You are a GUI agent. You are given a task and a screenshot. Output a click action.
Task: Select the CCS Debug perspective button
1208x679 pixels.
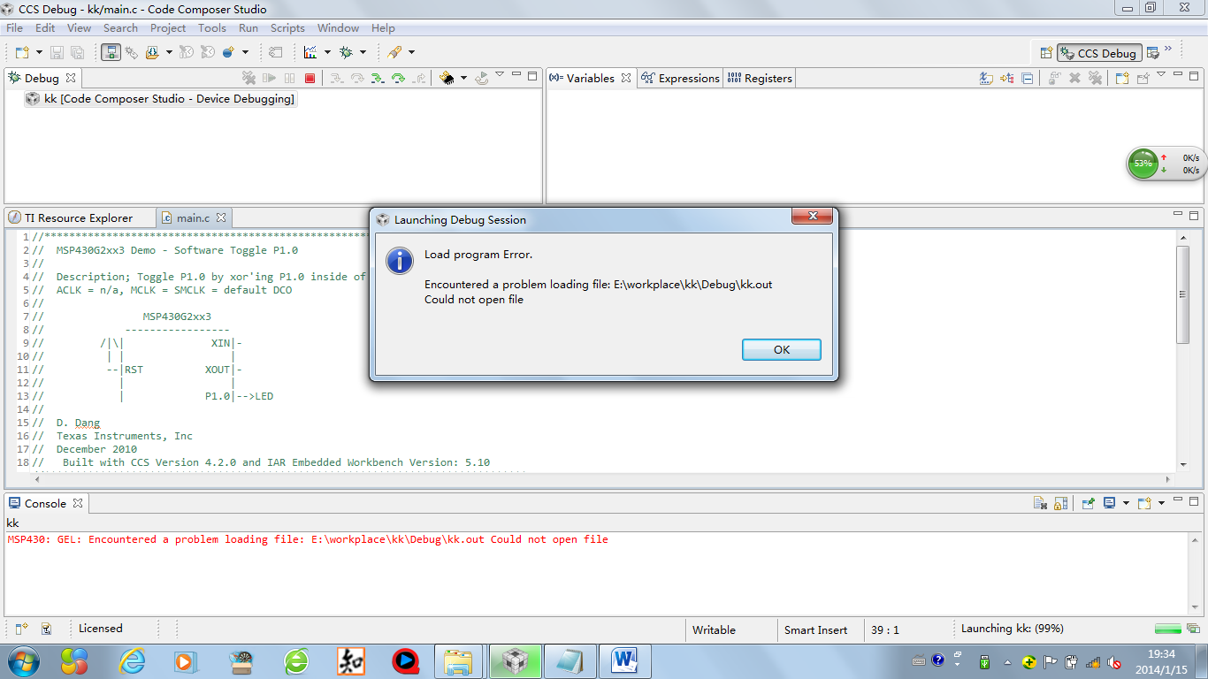point(1099,53)
